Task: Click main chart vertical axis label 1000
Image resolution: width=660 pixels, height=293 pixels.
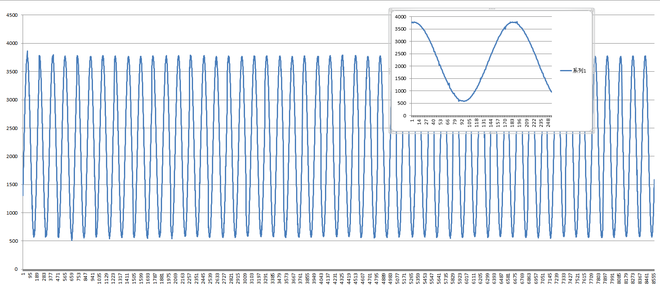Action: (x=12, y=213)
